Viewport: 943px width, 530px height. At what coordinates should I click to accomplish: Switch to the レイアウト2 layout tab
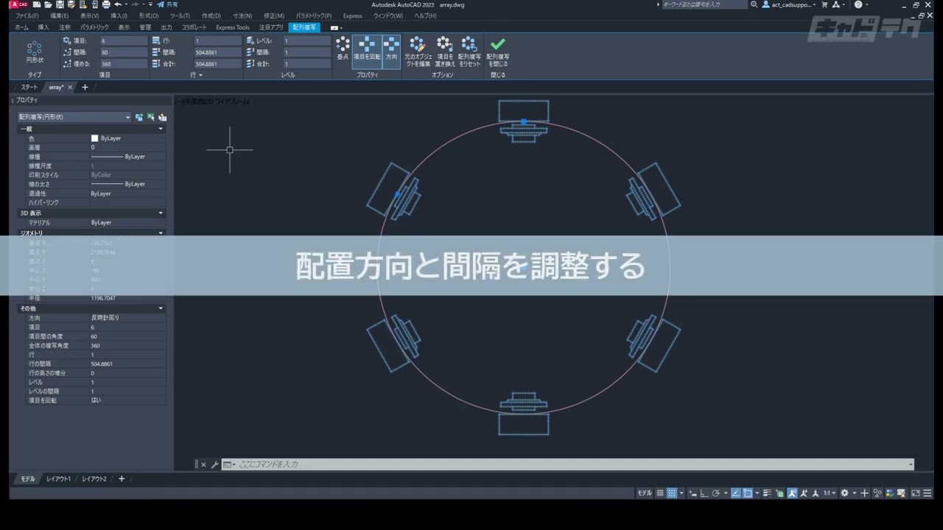point(94,478)
